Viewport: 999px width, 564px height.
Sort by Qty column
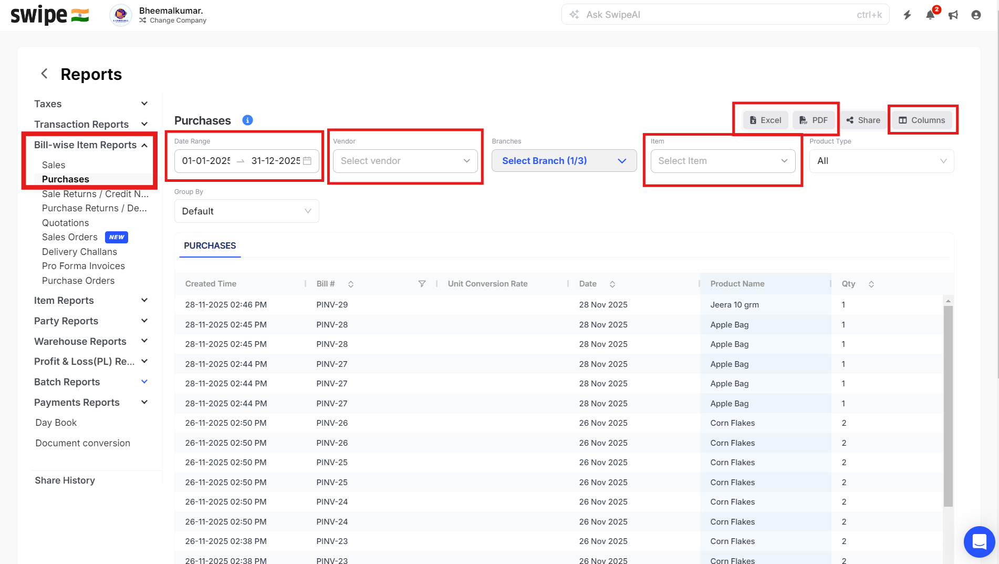tap(871, 284)
